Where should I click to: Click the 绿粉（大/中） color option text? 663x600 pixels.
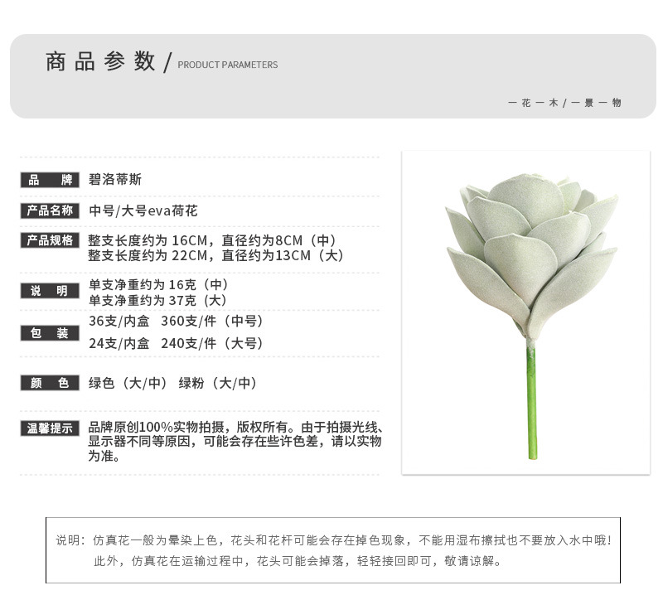pyautogui.click(x=218, y=383)
